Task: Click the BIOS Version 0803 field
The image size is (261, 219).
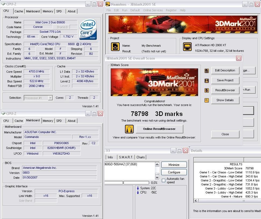Action: tap(59, 173)
